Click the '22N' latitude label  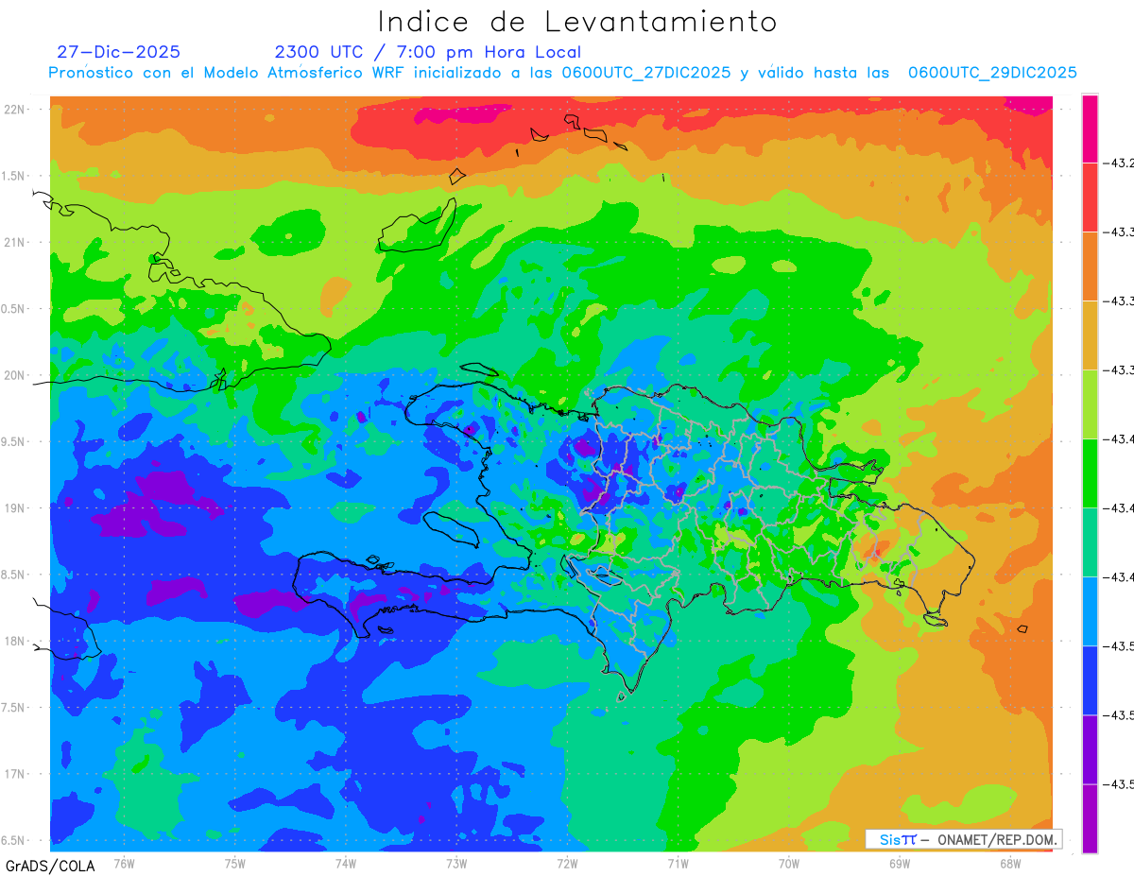click(x=16, y=109)
